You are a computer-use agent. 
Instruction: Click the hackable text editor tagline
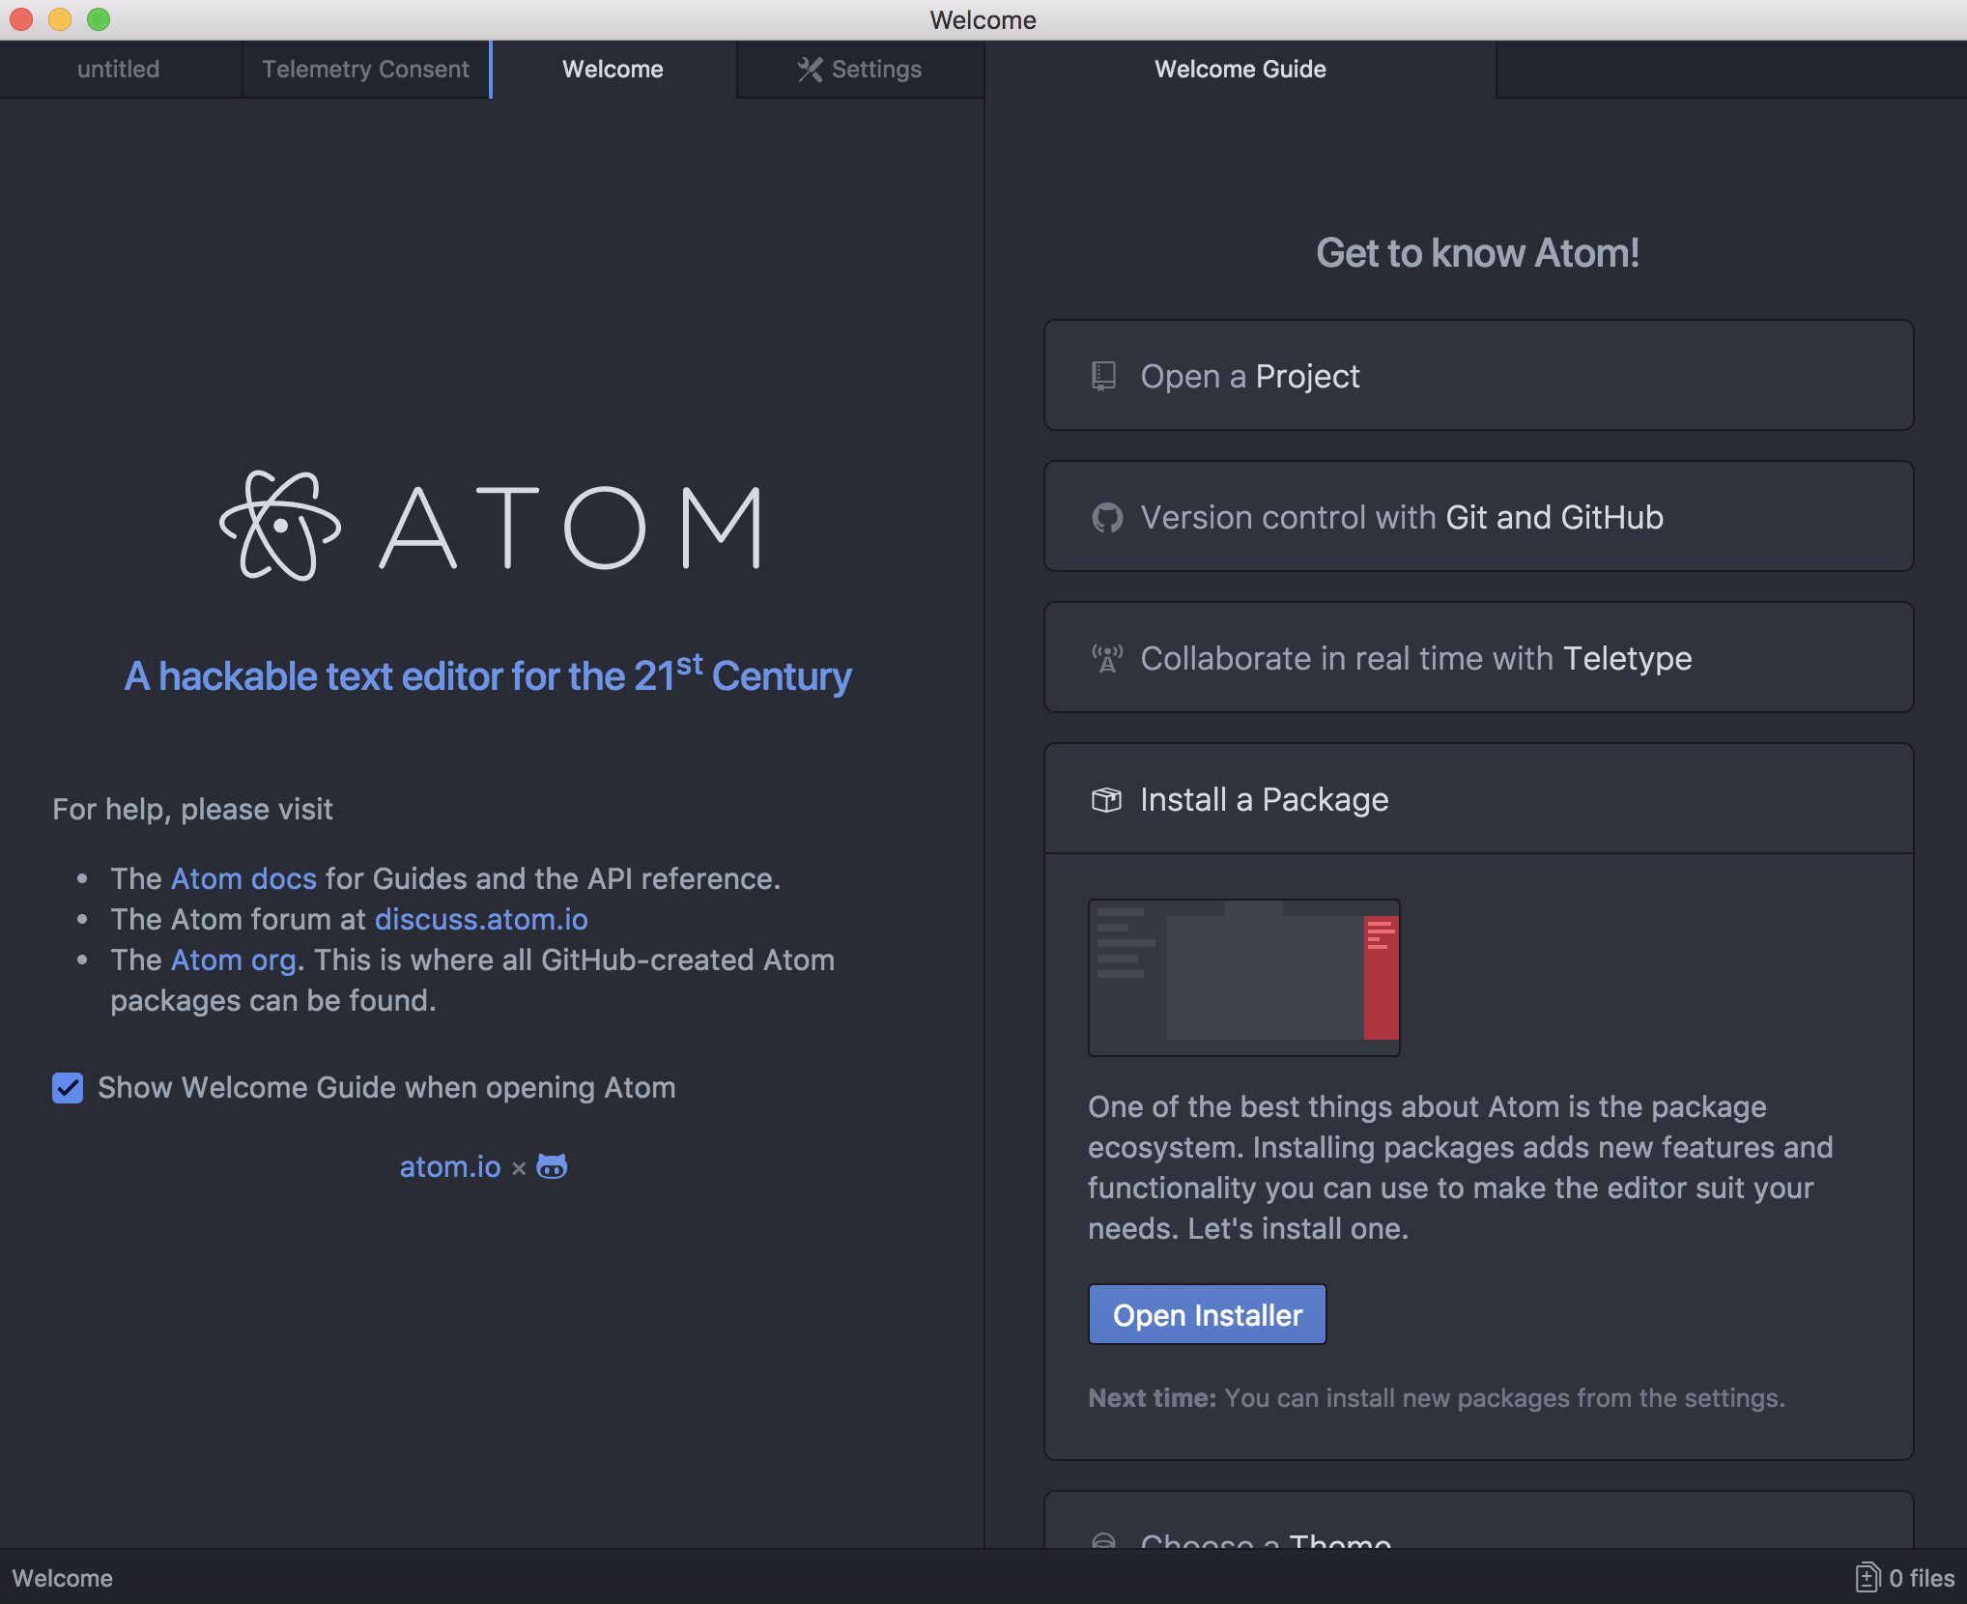(x=489, y=675)
